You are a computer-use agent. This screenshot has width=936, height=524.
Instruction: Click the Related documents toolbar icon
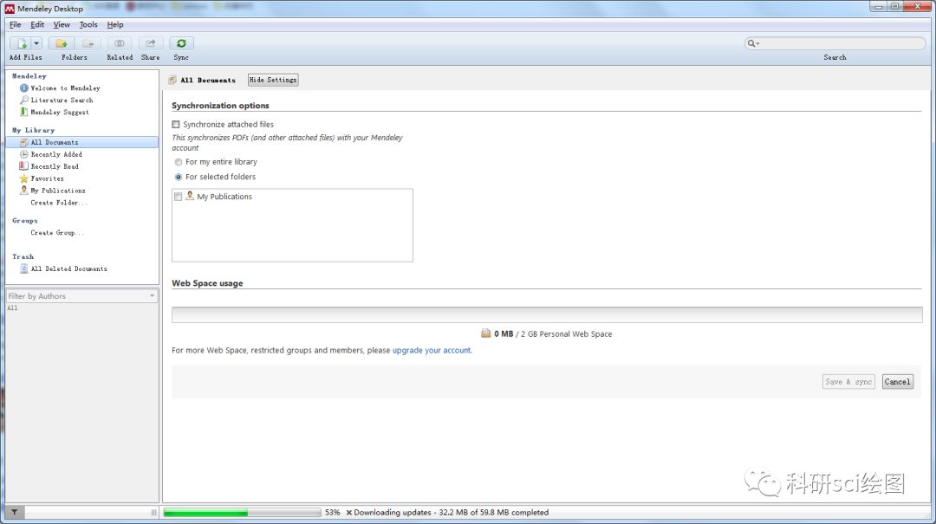[x=120, y=43]
